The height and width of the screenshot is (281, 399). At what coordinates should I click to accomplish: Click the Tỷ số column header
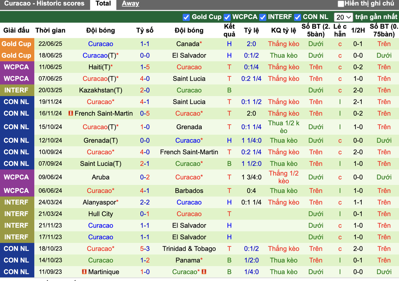click(145, 30)
